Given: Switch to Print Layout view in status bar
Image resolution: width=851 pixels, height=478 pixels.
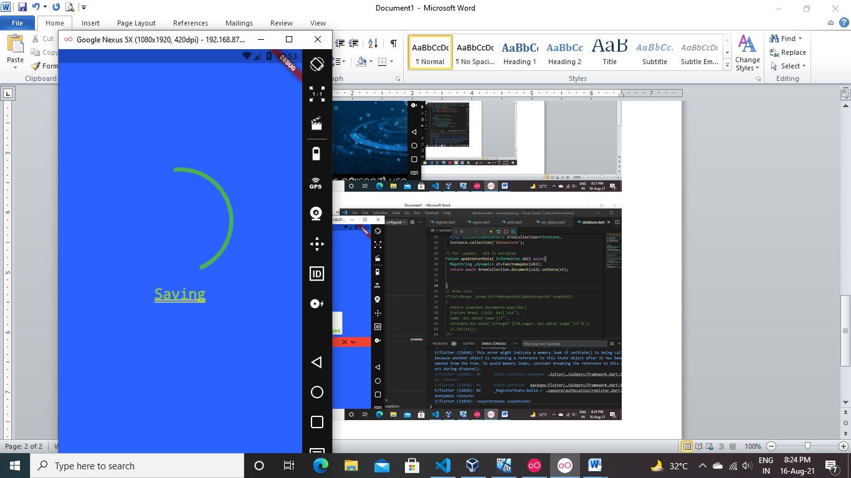Looking at the screenshot, I should point(687,446).
